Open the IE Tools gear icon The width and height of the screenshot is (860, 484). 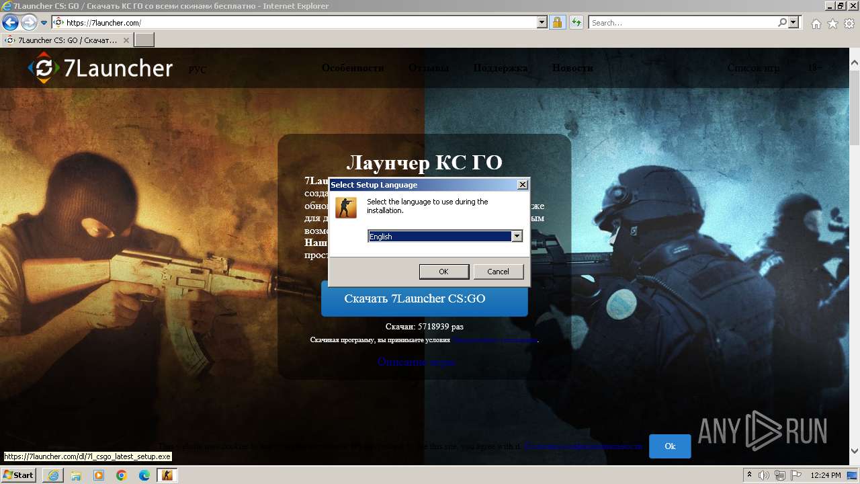point(849,24)
